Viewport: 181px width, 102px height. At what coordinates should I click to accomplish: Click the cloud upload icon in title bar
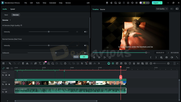click(x=128, y=3)
